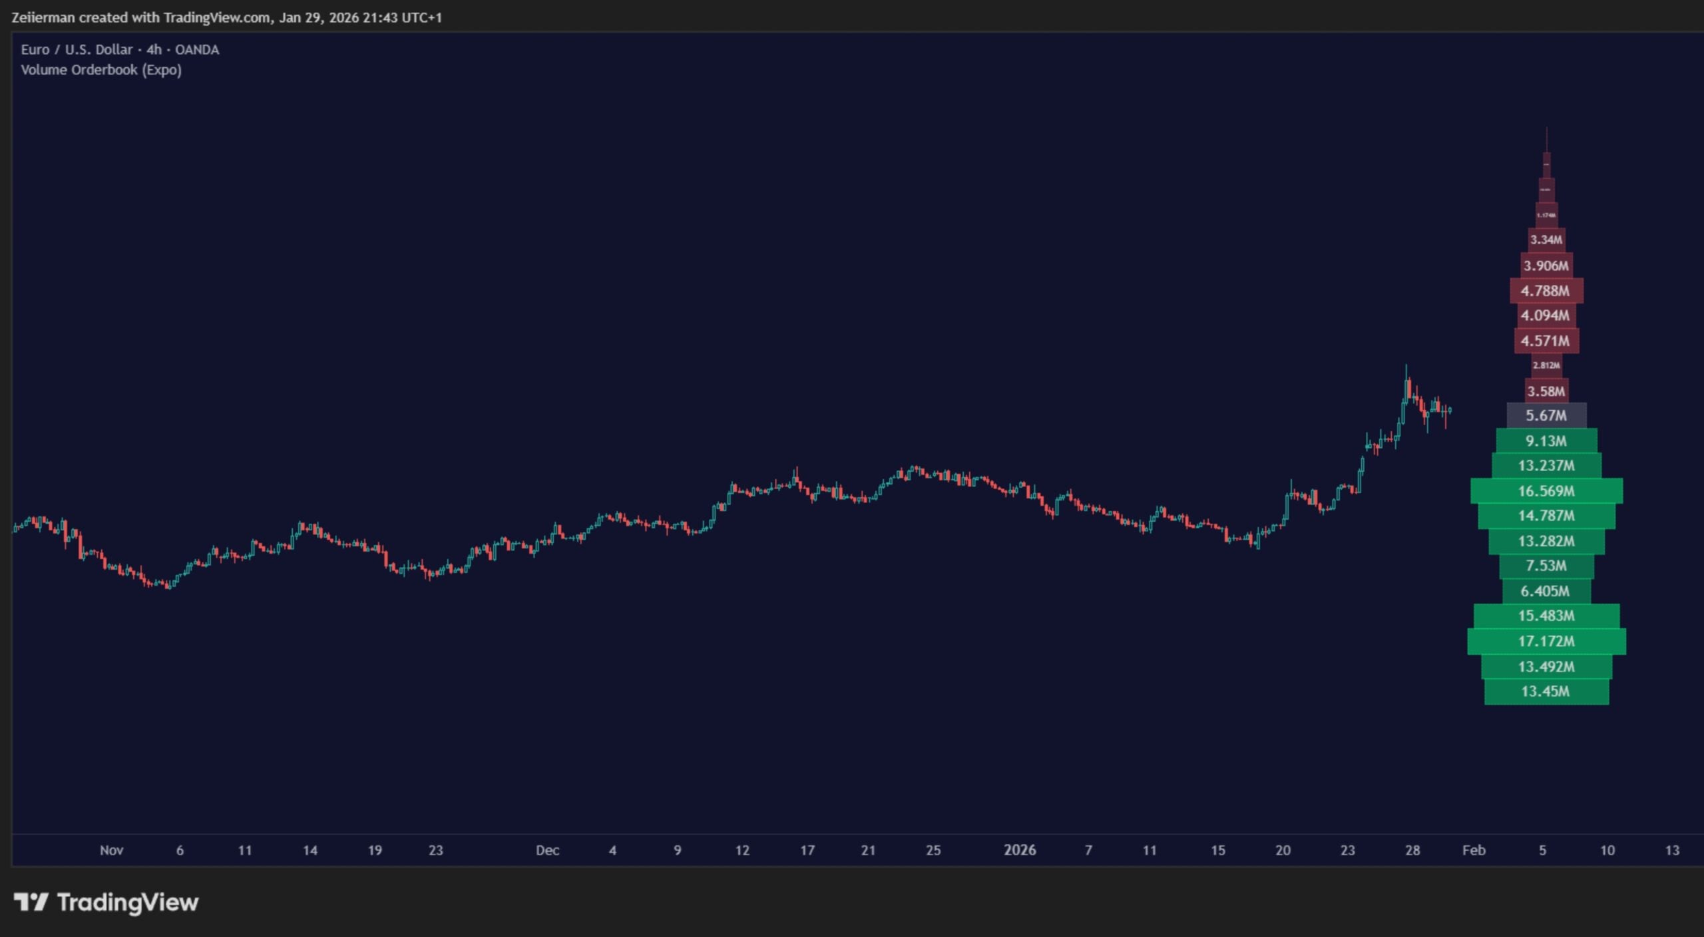Select the '17' date label on time axis
This screenshot has height=937, width=1704.
pyautogui.click(x=807, y=850)
